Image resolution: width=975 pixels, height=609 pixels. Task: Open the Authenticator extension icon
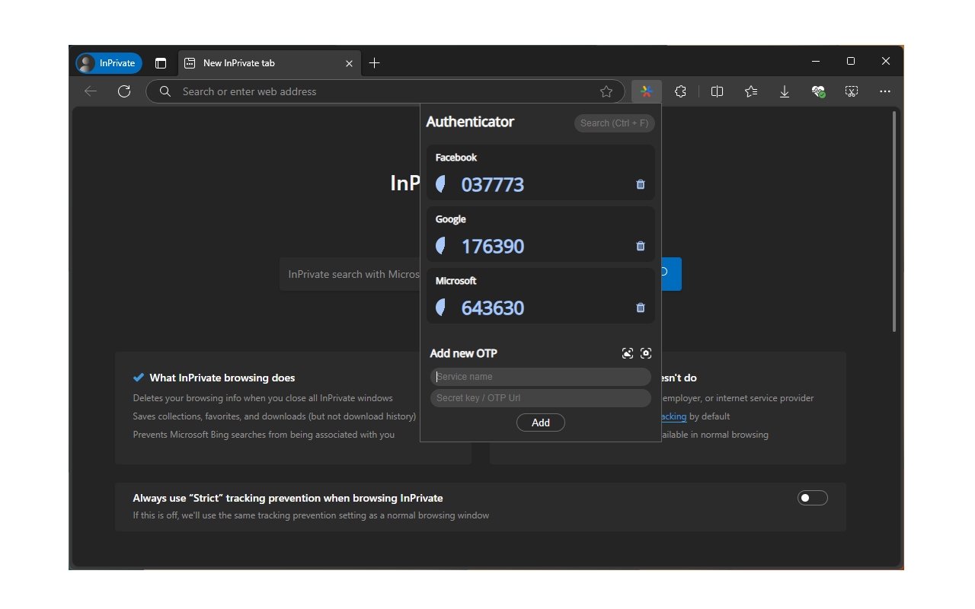[646, 91]
